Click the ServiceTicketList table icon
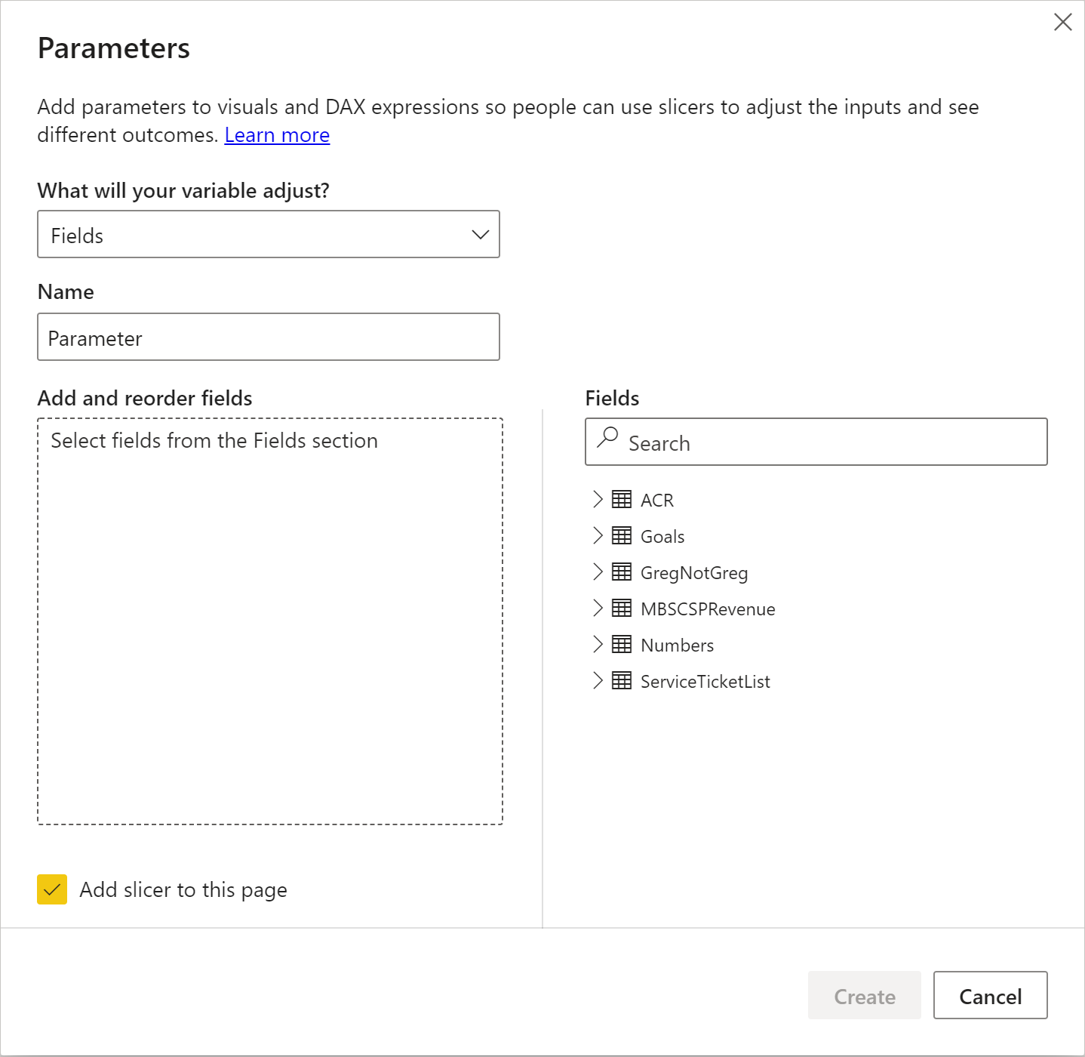Image resolution: width=1085 pixels, height=1057 pixels. (622, 680)
